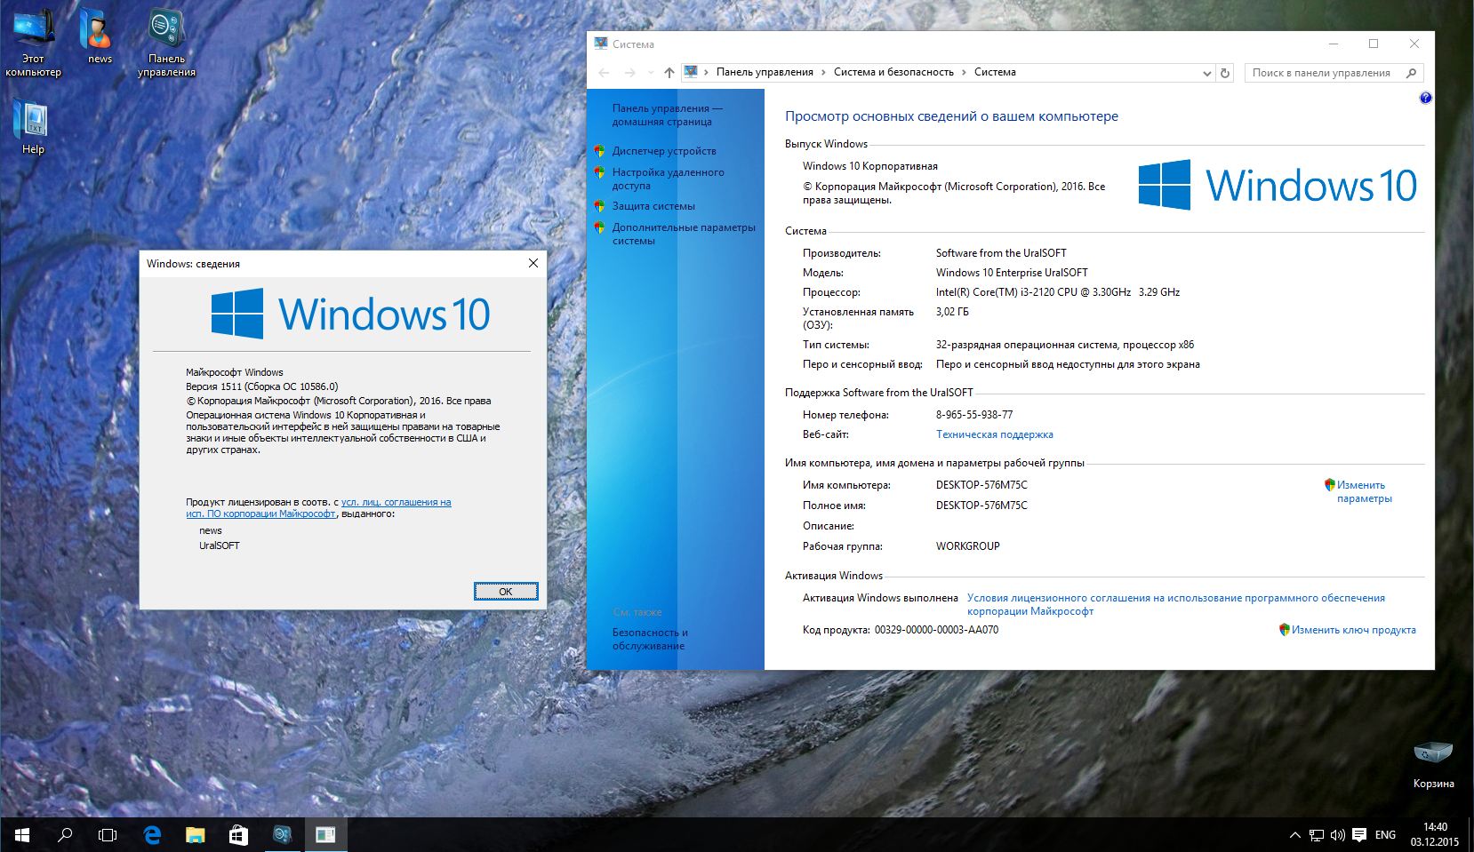
Task: Go back in Система window
Action: [x=605, y=73]
